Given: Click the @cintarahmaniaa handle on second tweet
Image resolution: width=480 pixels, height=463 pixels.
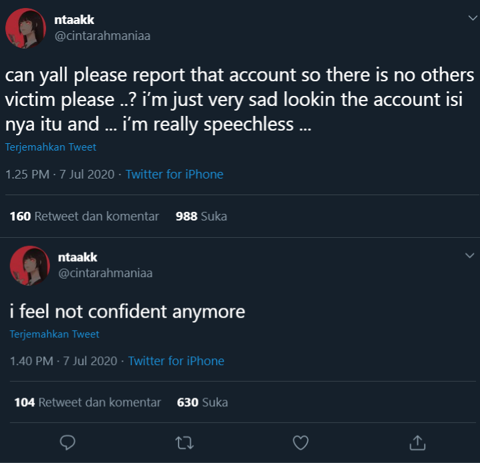Looking at the screenshot, I should pos(105,273).
